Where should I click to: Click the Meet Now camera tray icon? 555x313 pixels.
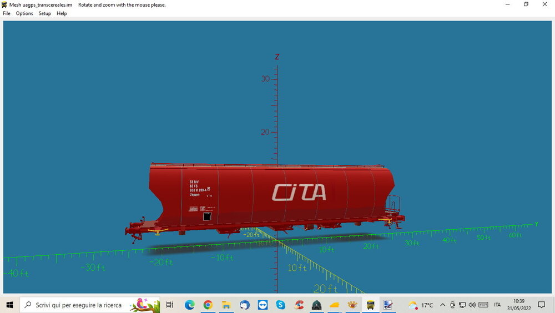click(452, 305)
